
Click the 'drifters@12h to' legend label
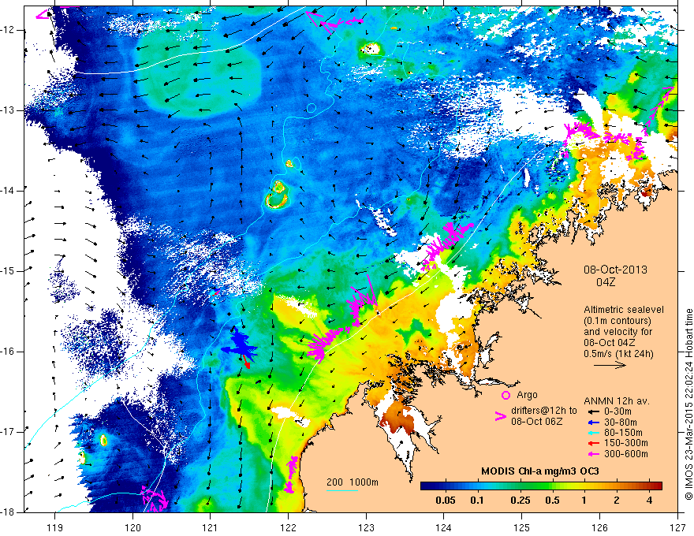(x=544, y=411)
